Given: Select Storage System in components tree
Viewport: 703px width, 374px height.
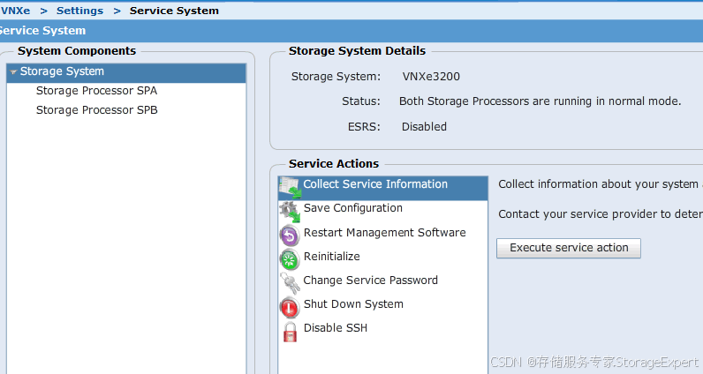Looking at the screenshot, I should pos(126,71).
